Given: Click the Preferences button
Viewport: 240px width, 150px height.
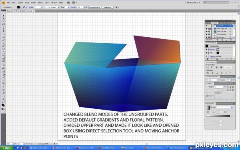Looking at the screenshot, I should [108, 7].
